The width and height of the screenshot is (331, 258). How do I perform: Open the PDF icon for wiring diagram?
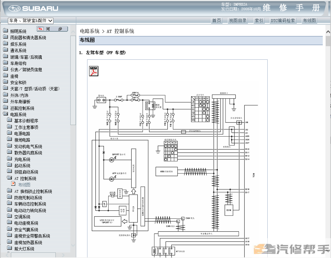[93, 71]
